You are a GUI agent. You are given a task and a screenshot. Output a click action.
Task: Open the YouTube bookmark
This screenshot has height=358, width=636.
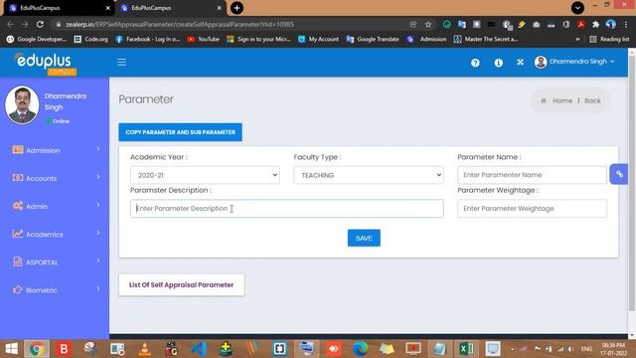pyautogui.click(x=203, y=40)
